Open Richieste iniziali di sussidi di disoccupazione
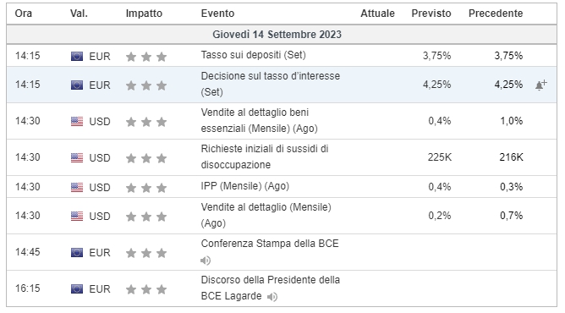Viewport: 565px width, 313px height. [x=265, y=156]
